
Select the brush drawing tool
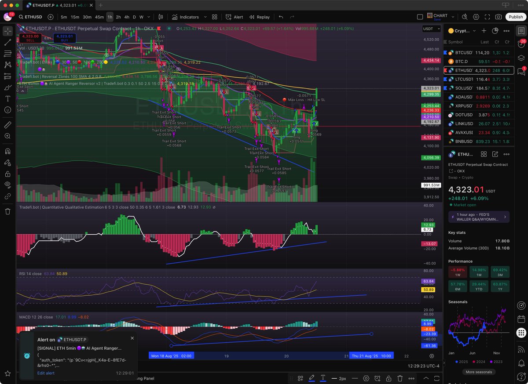point(7,87)
